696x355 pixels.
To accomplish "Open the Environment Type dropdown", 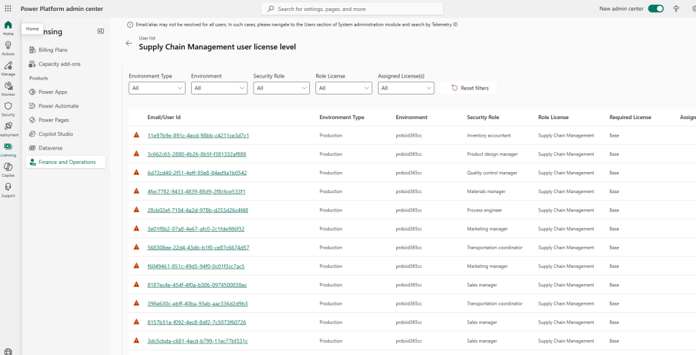I will click(x=157, y=88).
